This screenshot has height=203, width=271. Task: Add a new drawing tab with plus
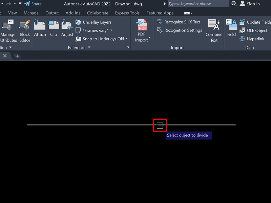(17, 56)
